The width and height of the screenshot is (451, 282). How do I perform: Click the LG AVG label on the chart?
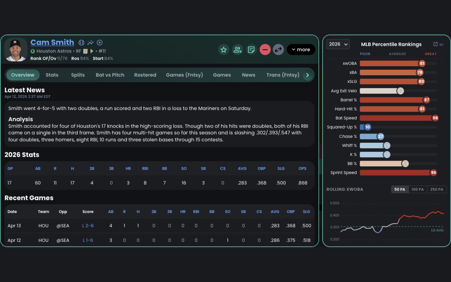pos(437,230)
